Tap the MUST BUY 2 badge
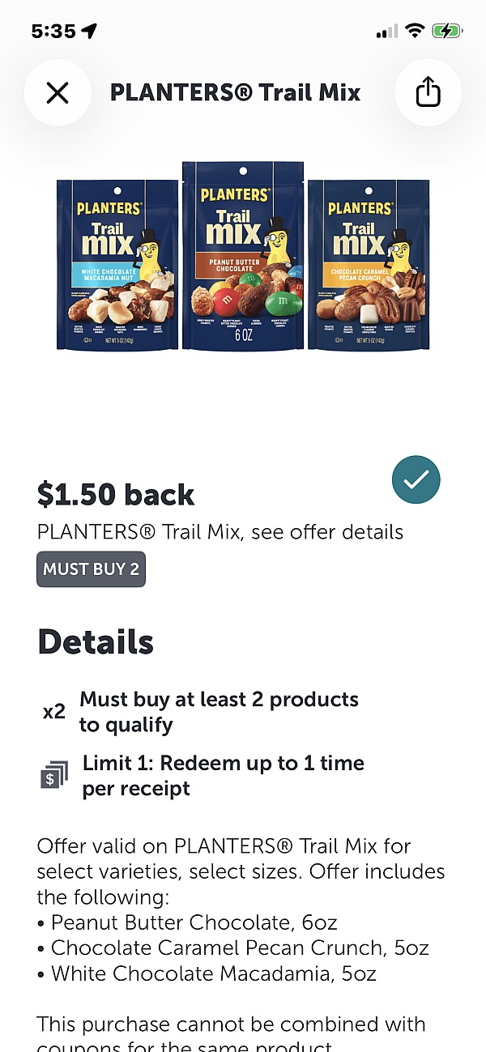The image size is (486, 1052). 91,569
